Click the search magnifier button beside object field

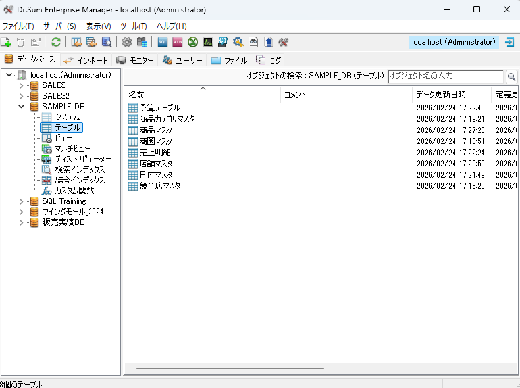(x=511, y=76)
